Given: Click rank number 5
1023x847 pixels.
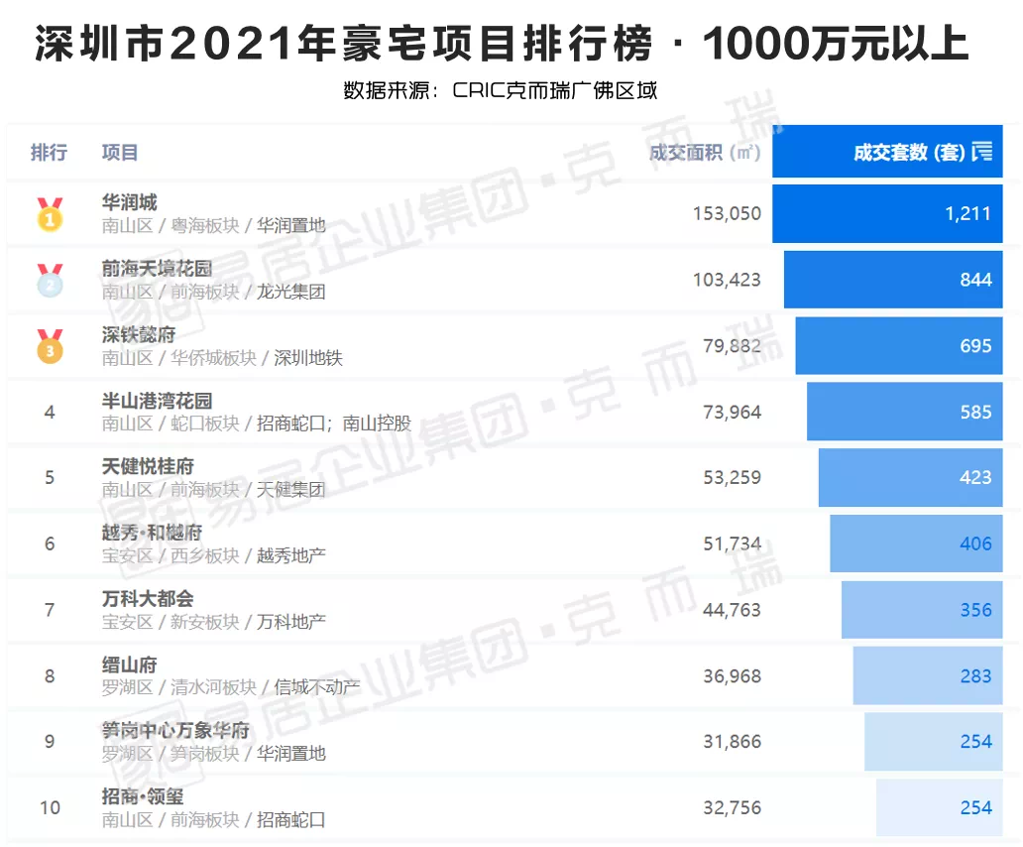Looking at the screenshot, I should coord(50,478).
